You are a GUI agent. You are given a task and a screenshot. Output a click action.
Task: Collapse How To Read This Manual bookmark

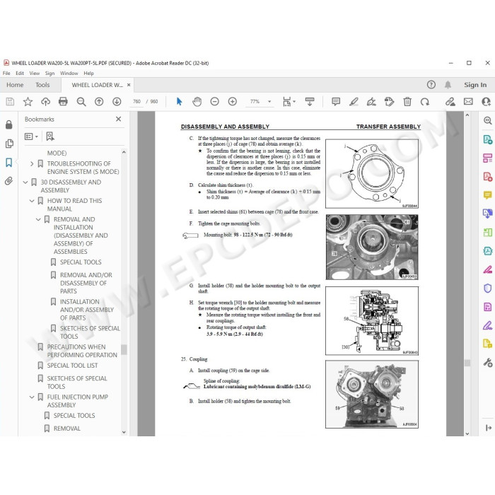click(x=32, y=201)
